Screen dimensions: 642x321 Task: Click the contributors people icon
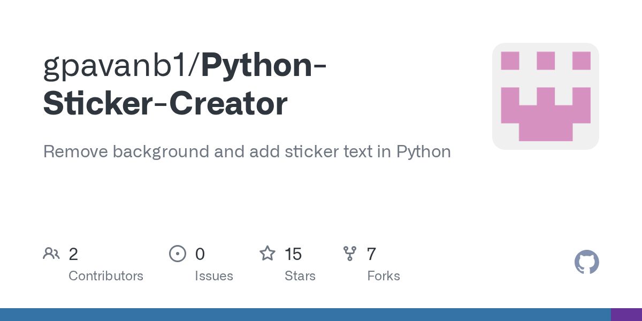[51, 254]
